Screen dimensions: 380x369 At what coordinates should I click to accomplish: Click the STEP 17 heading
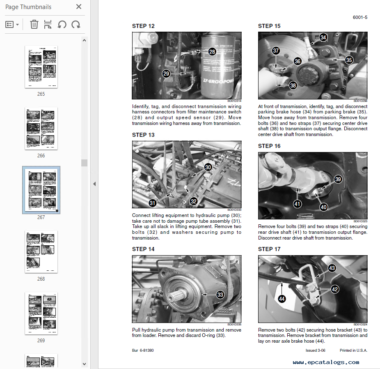pos(269,249)
